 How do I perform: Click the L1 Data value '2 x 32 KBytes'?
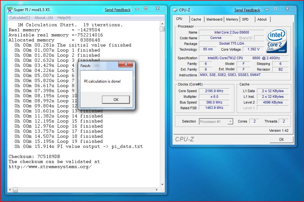(273, 91)
